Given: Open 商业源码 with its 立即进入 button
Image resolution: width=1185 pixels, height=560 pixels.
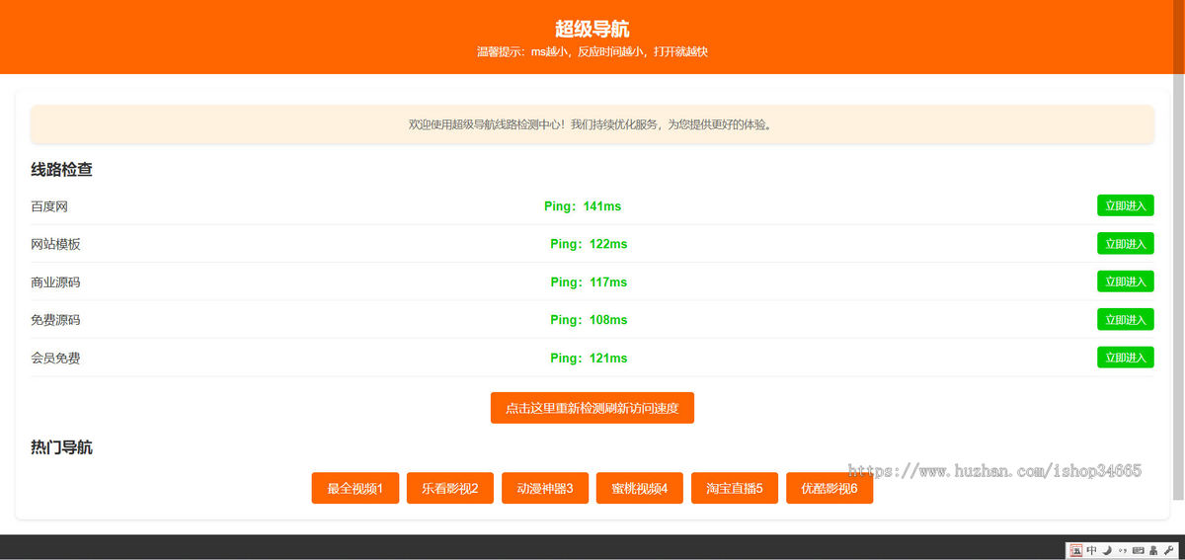Looking at the screenshot, I should point(1126,281).
